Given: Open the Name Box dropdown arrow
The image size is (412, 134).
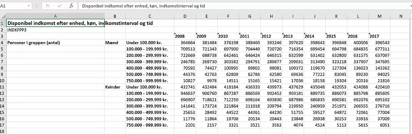Looking at the screenshot, I should [x=28, y=6].
